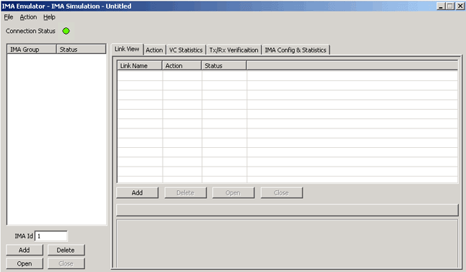Click the Close link button
The height and width of the screenshot is (272, 466).
click(282, 193)
